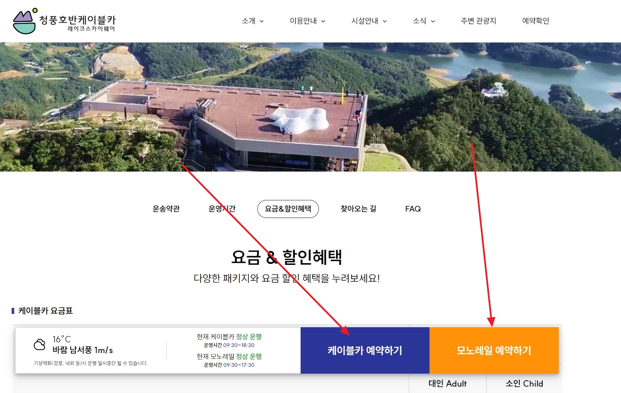The width and height of the screenshot is (621, 393).
Task: Click the cloud weather icon
Action: [39, 344]
